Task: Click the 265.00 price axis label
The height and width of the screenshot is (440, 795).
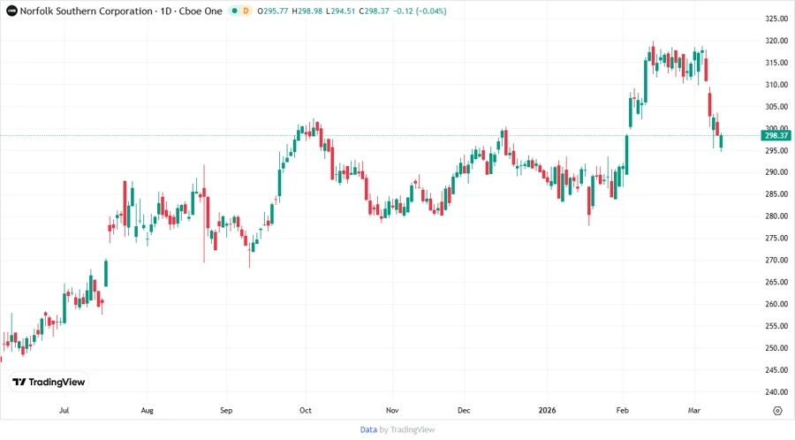Action: [x=776, y=282]
